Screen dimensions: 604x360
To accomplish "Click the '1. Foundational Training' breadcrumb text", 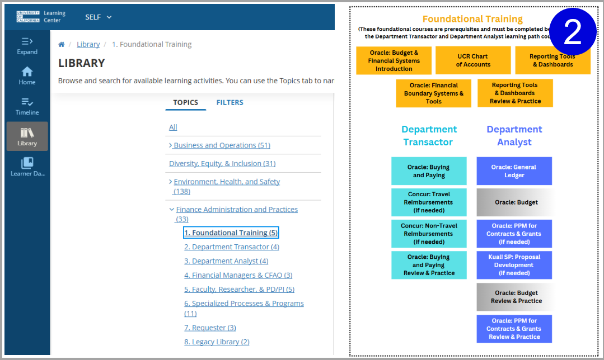I will [152, 44].
